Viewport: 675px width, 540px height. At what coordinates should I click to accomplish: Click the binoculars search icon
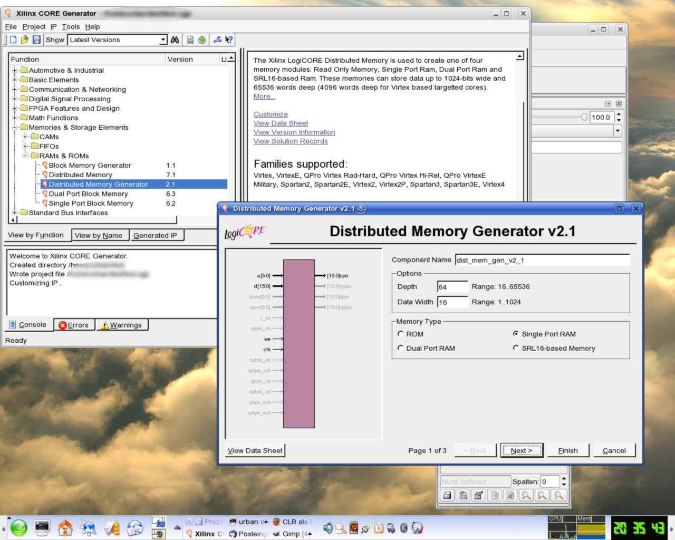(175, 40)
